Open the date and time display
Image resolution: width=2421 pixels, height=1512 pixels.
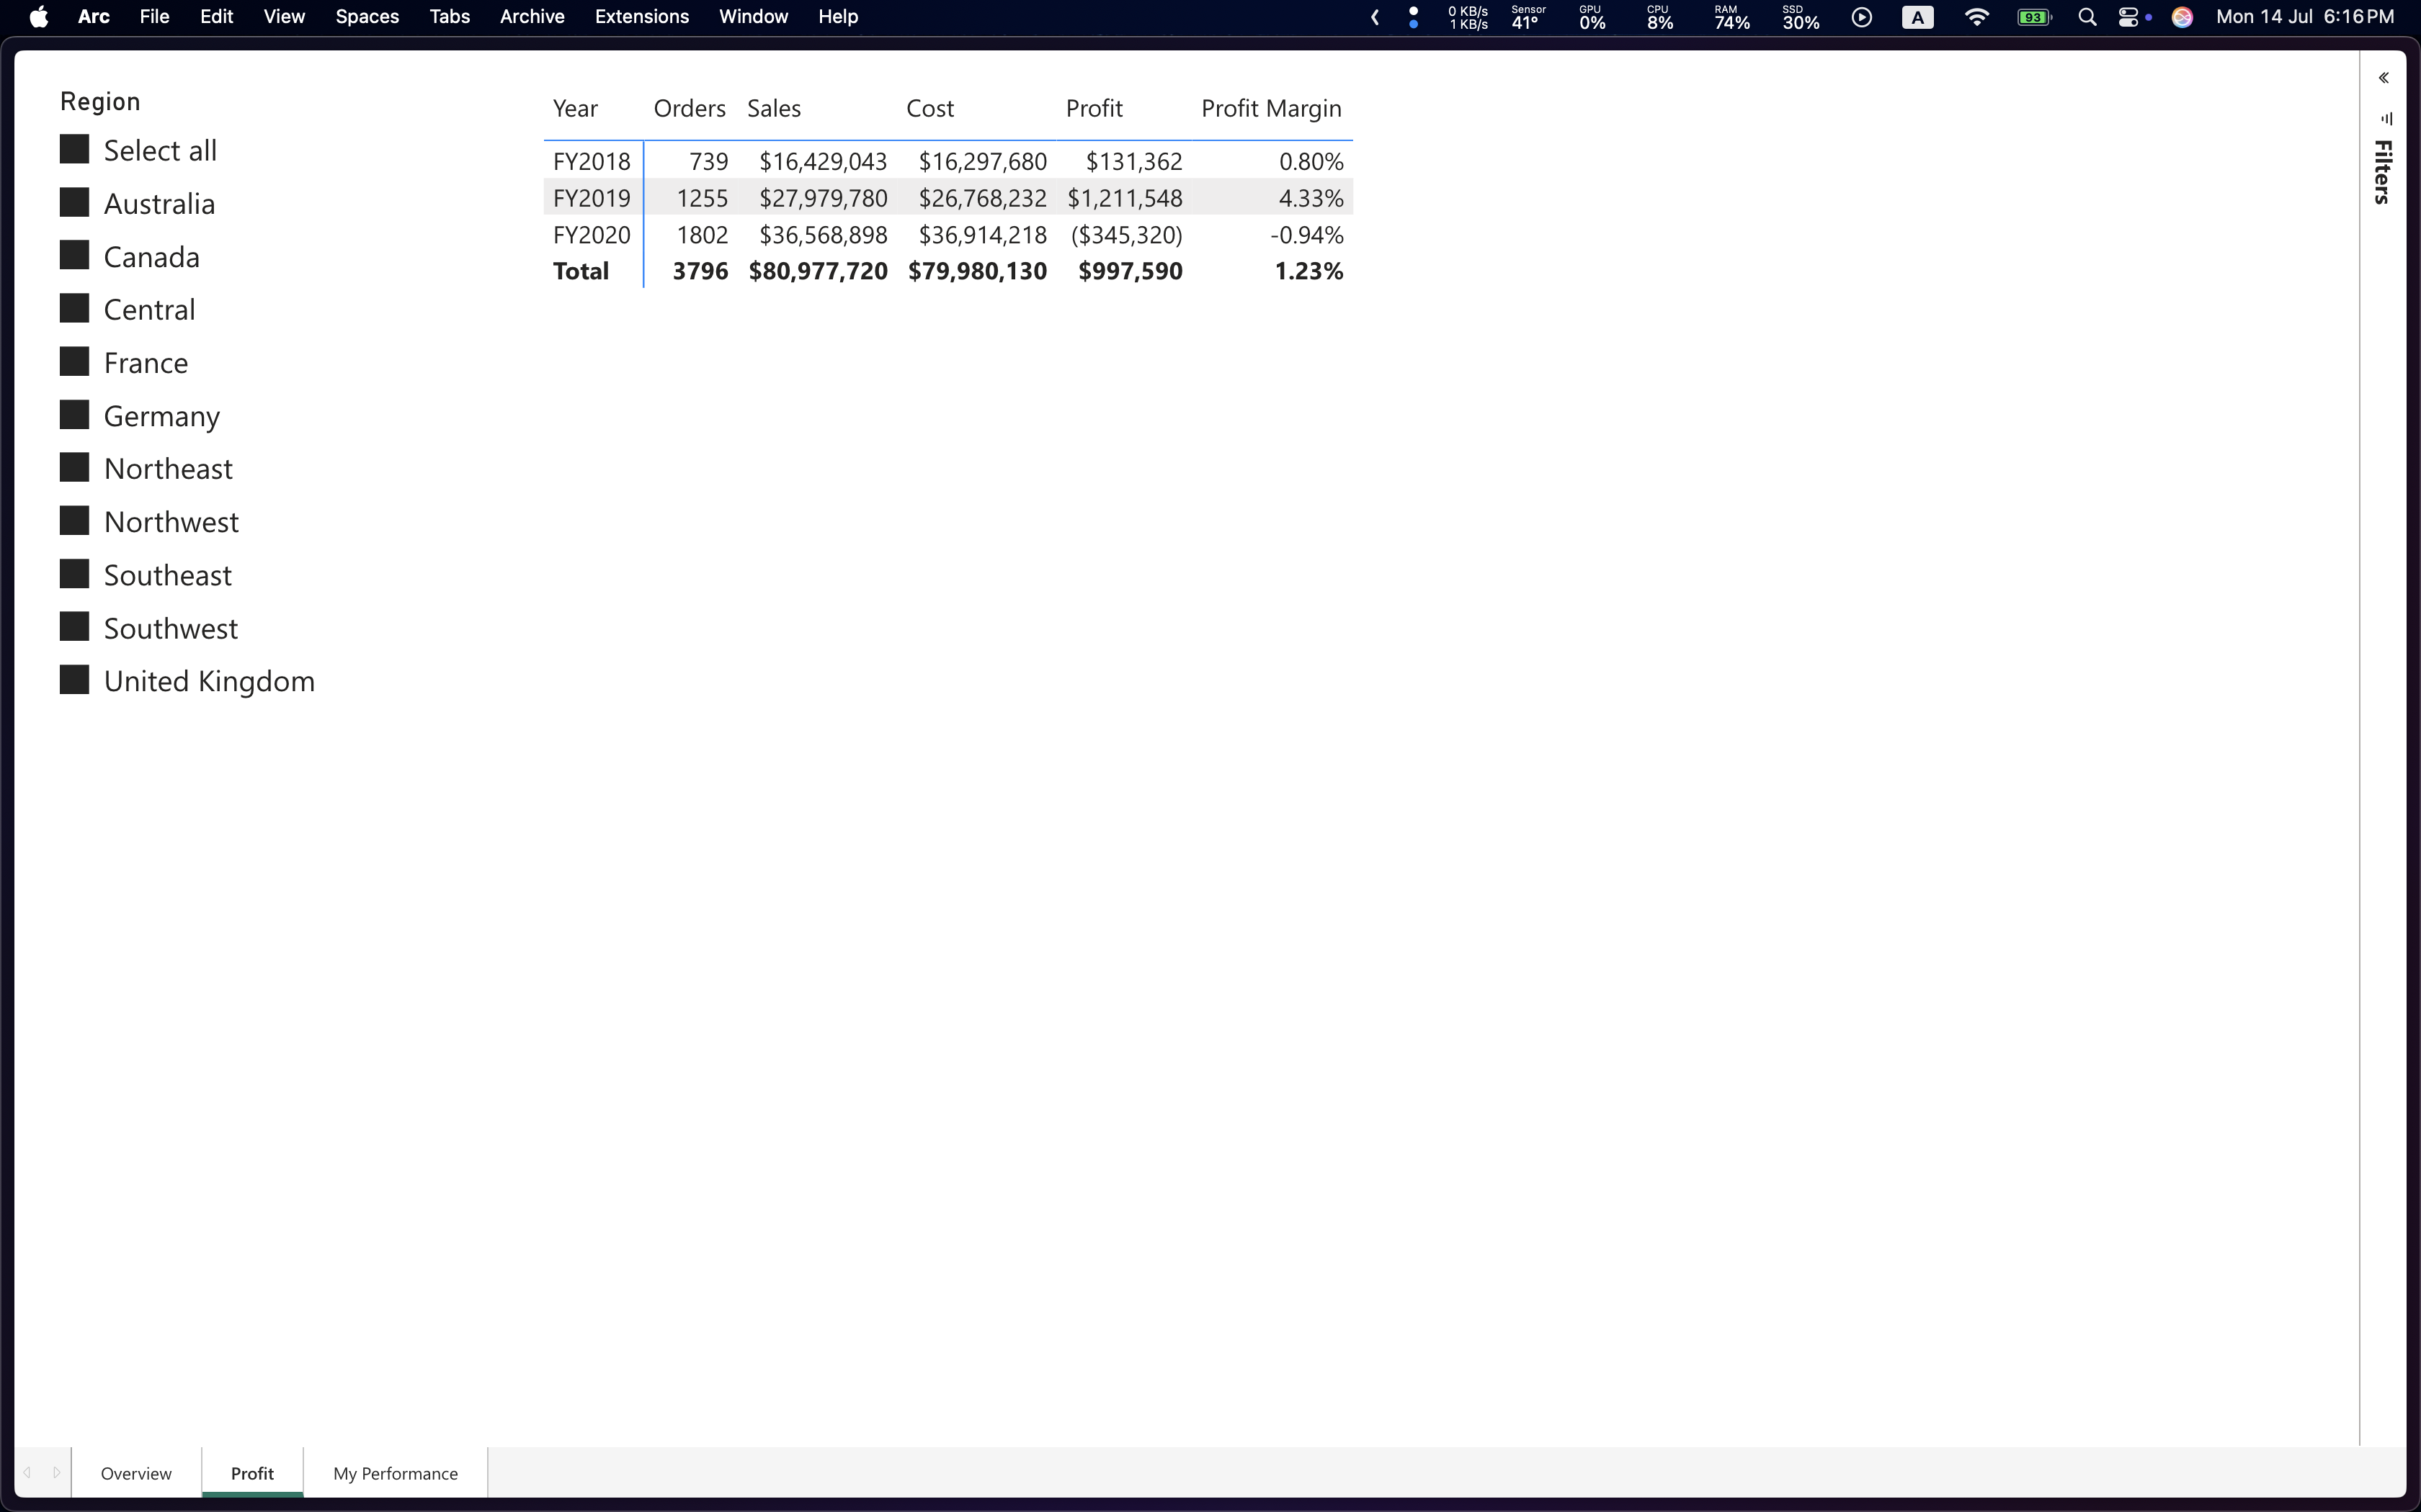(x=2305, y=17)
